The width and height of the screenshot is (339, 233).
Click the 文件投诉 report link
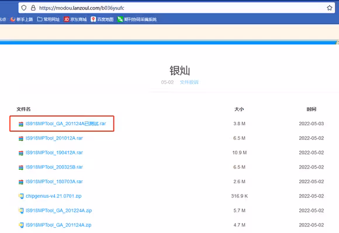pyautogui.click(x=189, y=82)
